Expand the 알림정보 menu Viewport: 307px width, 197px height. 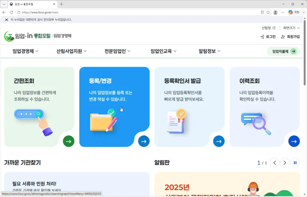(x=210, y=51)
